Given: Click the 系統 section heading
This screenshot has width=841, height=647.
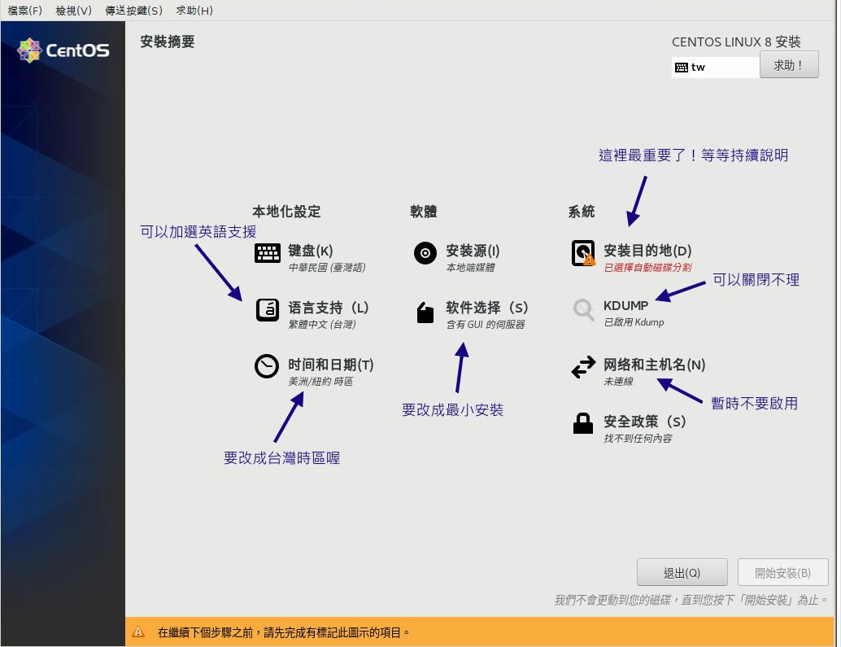Looking at the screenshot, I should (582, 212).
